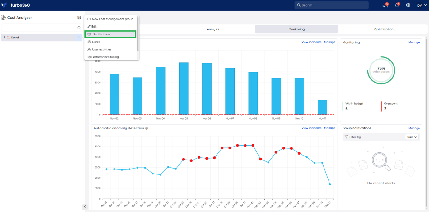Open the announcements megaphone icon
The width and height of the screenshot is (429, 212).
(x=385, y=5)
